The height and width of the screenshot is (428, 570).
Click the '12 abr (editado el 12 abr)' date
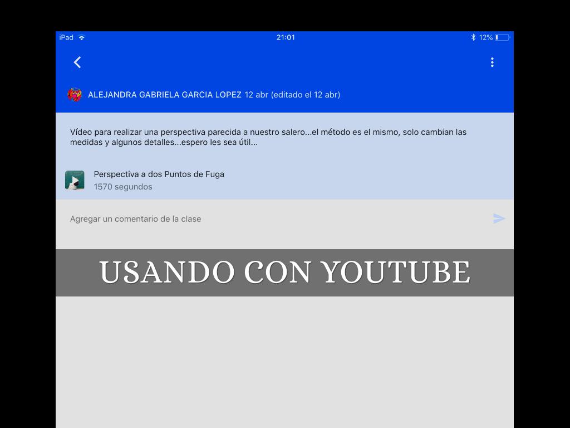(x=292, y=95)
